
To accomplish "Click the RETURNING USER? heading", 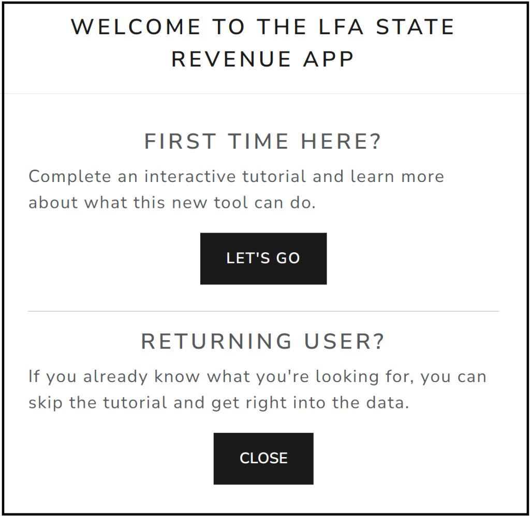I will [x=263, y=342].
